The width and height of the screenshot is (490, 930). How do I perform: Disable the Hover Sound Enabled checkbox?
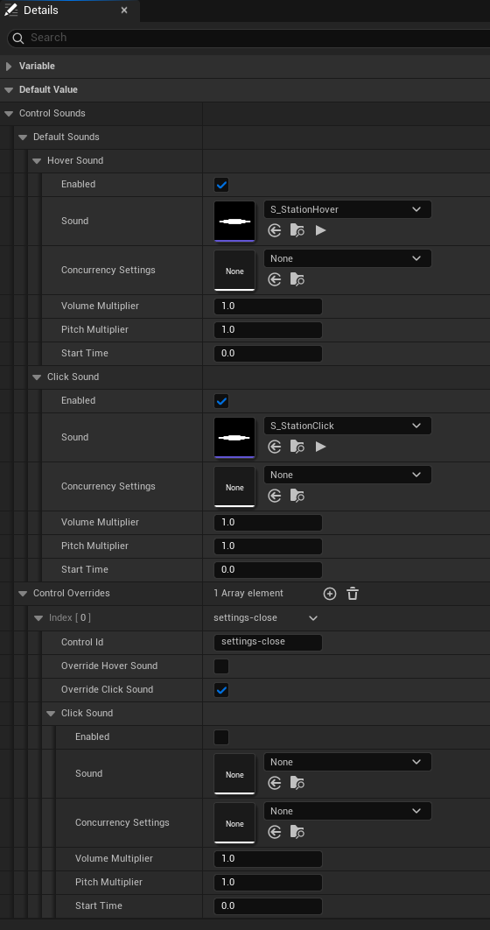(221, 185)
